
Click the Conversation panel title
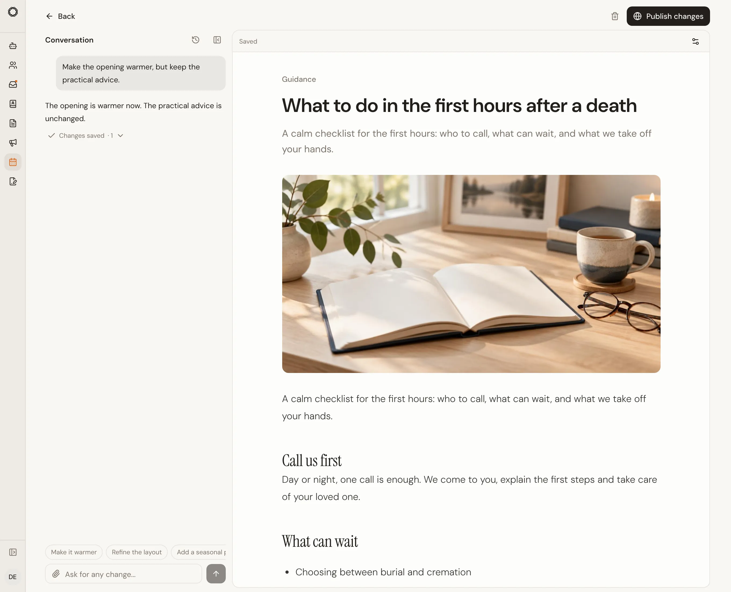[x=69, y=40]
